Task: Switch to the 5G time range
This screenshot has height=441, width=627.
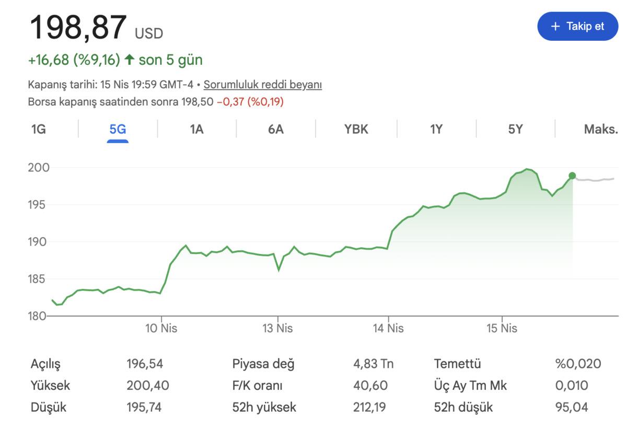Action: [118, 129]
